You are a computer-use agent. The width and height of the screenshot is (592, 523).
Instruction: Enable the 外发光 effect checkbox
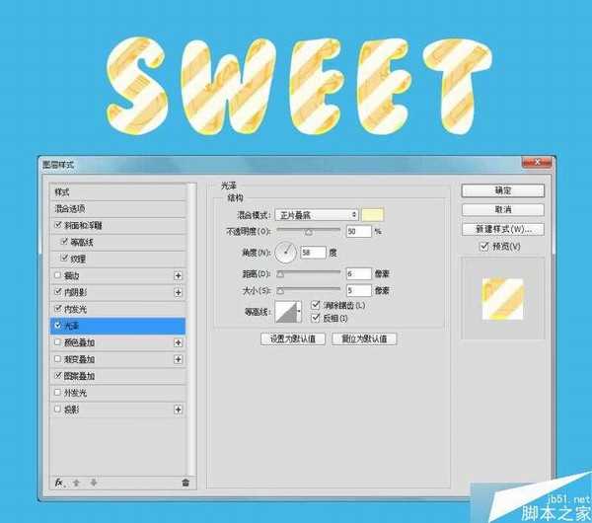pyautogui.click(x=56, y=393)
